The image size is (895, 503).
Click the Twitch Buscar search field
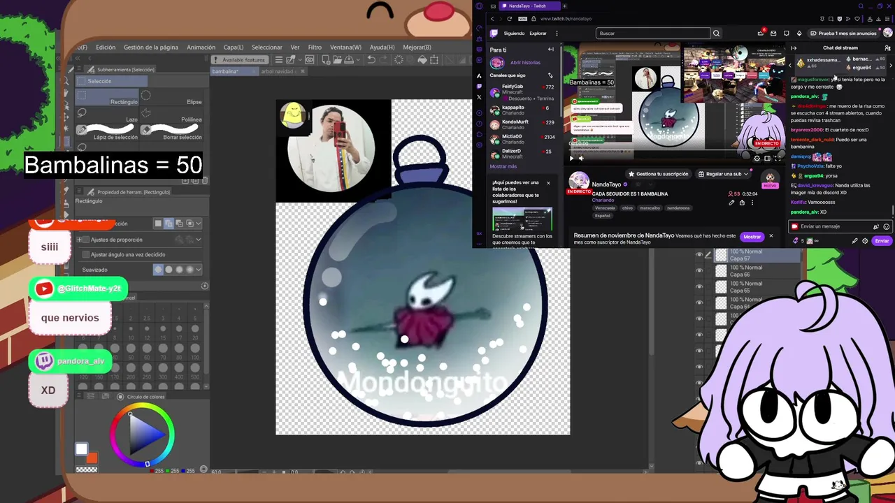pos(653,33)
